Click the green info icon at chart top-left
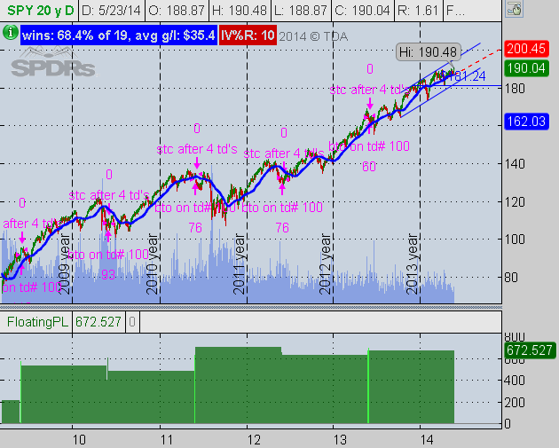Viewport: 559px width, 448px height. [11, 33]
